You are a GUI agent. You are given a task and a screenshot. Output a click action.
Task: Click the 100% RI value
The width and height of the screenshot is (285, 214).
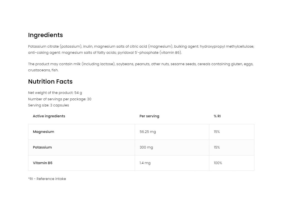[218, 163]
